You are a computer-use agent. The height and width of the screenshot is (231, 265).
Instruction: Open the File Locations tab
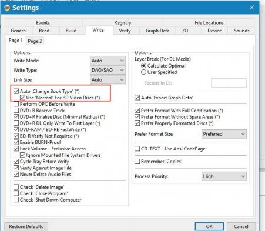[x=209, y=23]
